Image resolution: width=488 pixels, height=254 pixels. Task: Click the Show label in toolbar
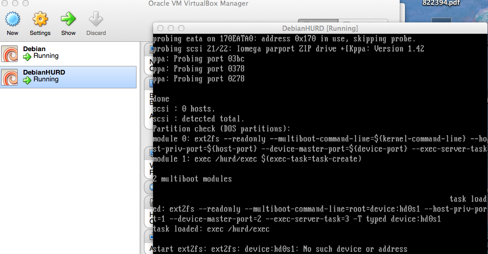click(68, 33)
